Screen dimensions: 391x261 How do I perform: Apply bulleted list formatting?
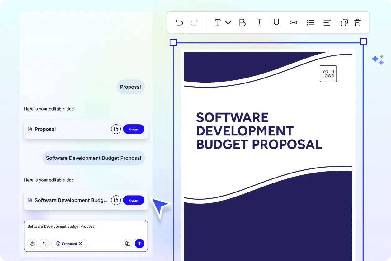[x=310, y=22]
